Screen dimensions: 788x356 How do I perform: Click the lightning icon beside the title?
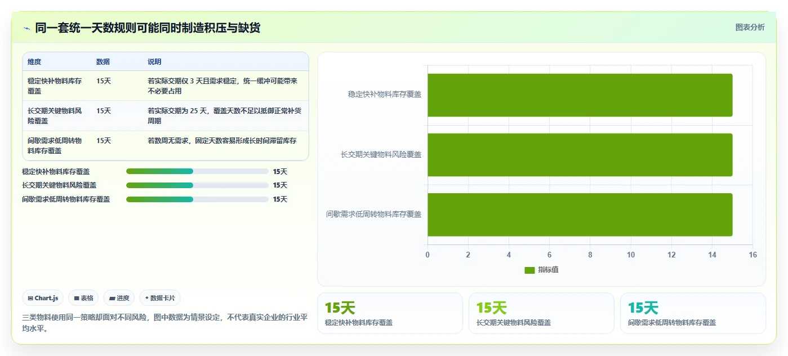tap(26, 28)
